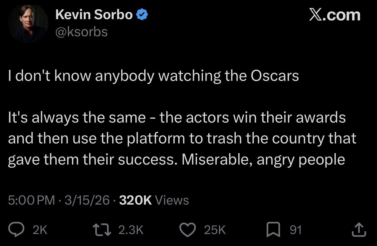This screenshot has height=246, width=377.
Task: Visit the @ksorbs handle profile
Action: (x=81, y=32)
